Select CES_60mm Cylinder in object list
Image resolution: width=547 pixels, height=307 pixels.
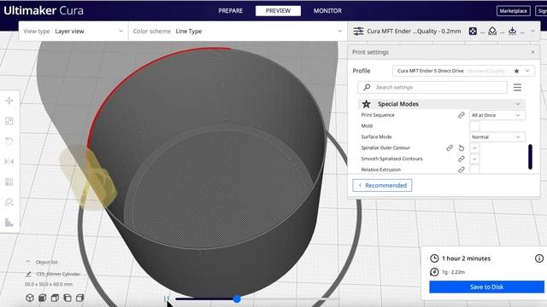tap(58, 275)
